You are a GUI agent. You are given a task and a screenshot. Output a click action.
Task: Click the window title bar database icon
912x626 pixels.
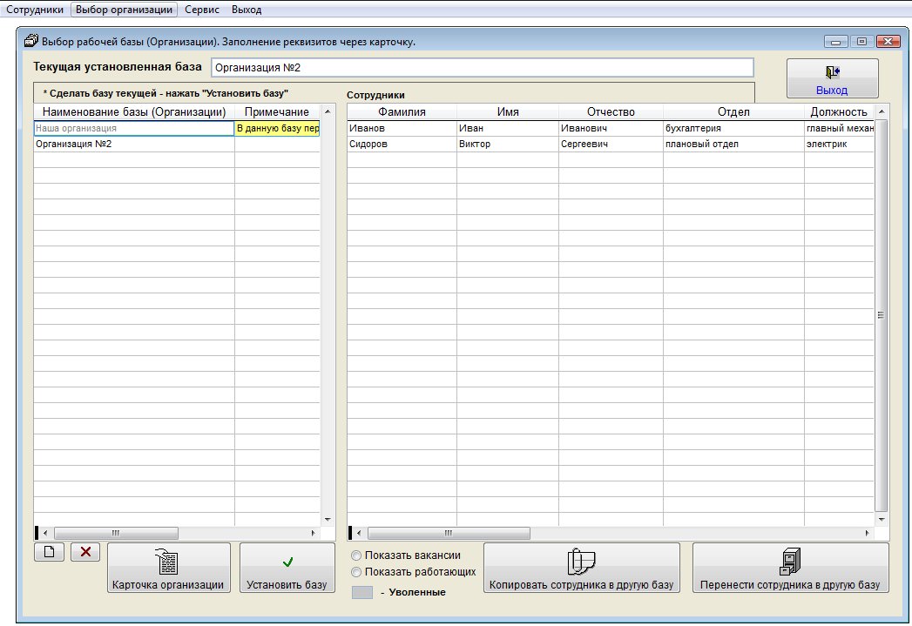[30, 41]
